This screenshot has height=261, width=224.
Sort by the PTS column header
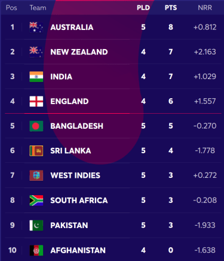point(171,8)
